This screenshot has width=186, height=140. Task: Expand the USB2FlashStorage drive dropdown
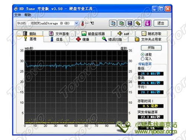click(x=77, y=23)
